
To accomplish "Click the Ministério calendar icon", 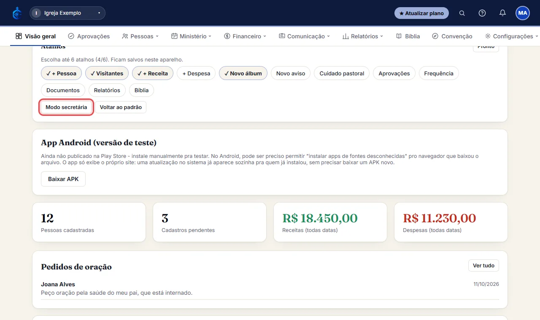I will coord(174,36).
